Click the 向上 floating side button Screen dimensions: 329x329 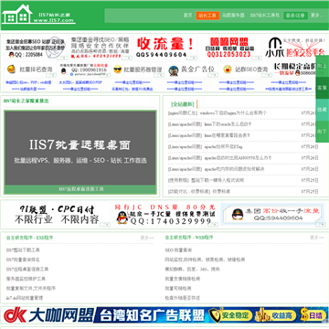tap(323, 66)
